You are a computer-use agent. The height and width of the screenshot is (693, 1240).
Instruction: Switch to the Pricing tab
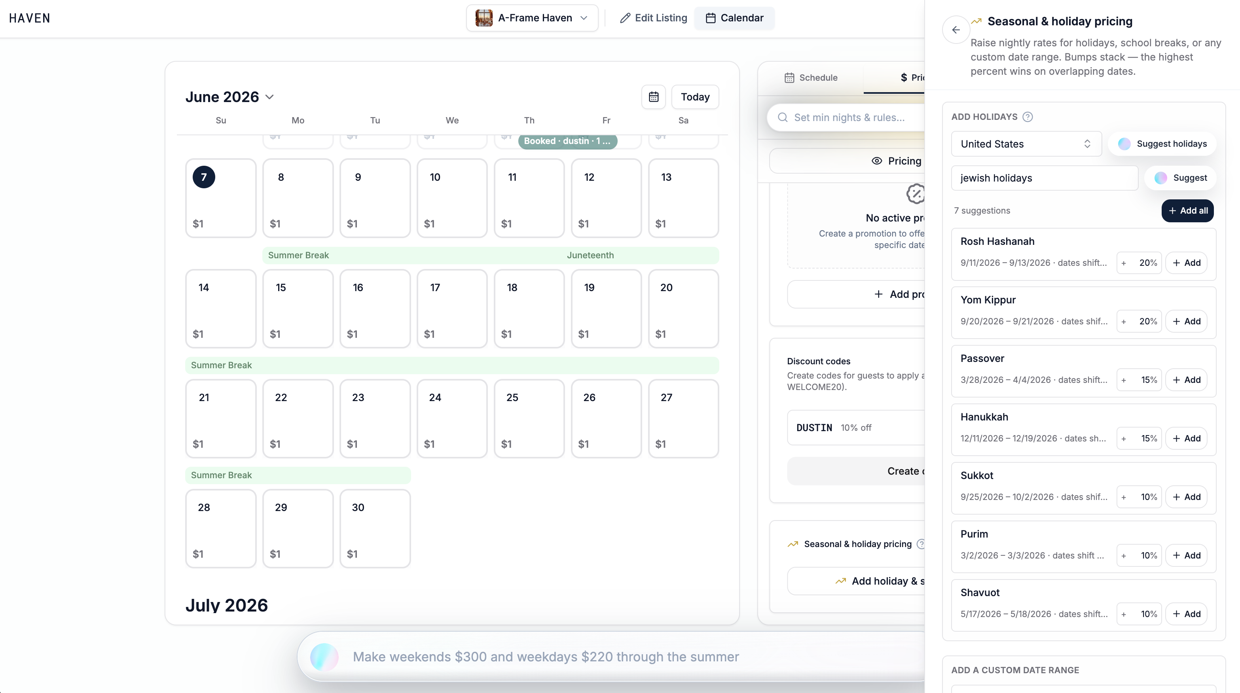coord(894,78)
